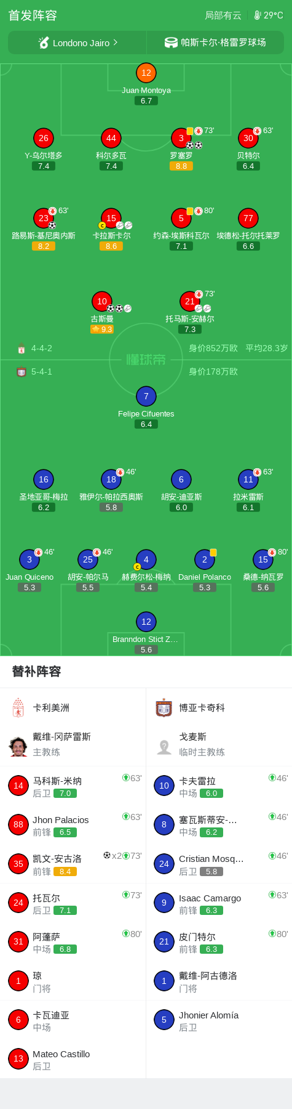Tap the 5-4-1 formation team badge
This screenshot has width=292, height=1109.
pyautogui.click(x=22, y=372)
